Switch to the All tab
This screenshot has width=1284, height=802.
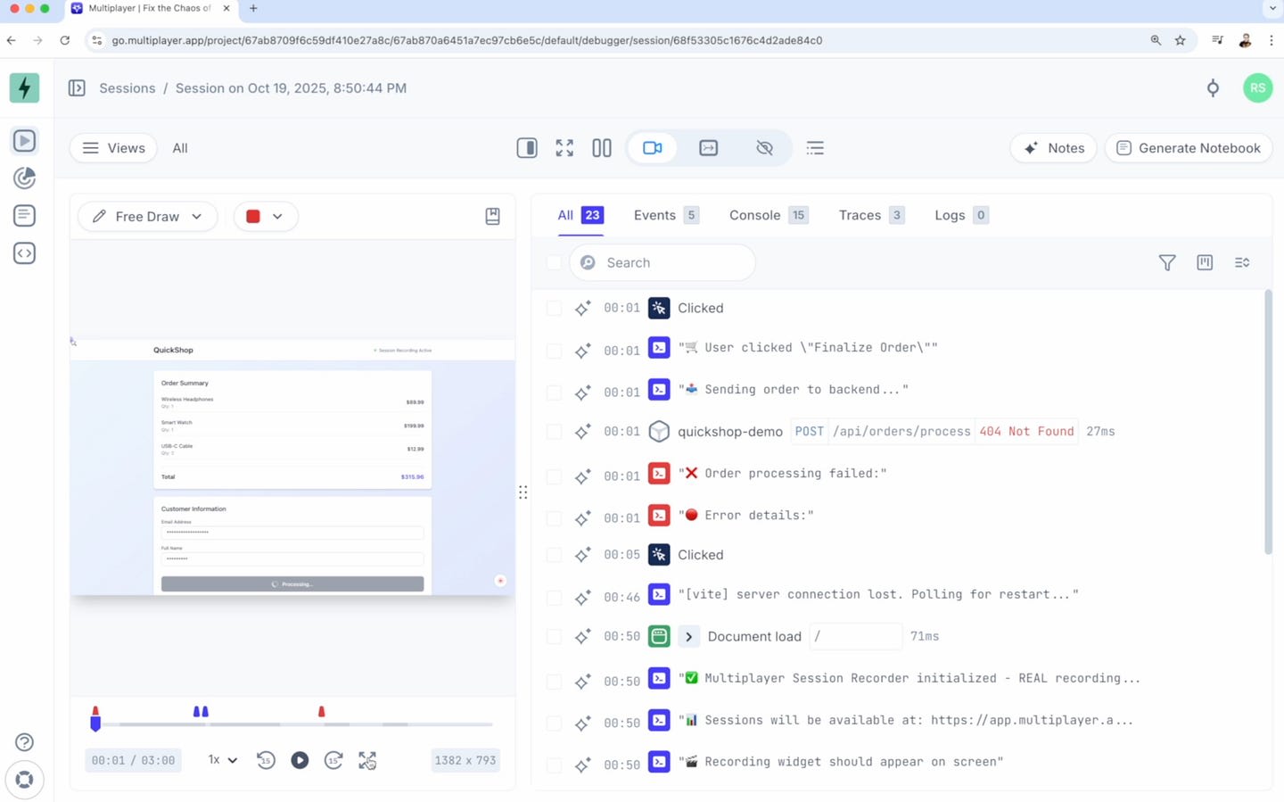pos(580,215)
